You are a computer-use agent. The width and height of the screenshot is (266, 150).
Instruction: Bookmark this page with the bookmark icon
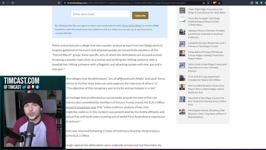point(59,3)
